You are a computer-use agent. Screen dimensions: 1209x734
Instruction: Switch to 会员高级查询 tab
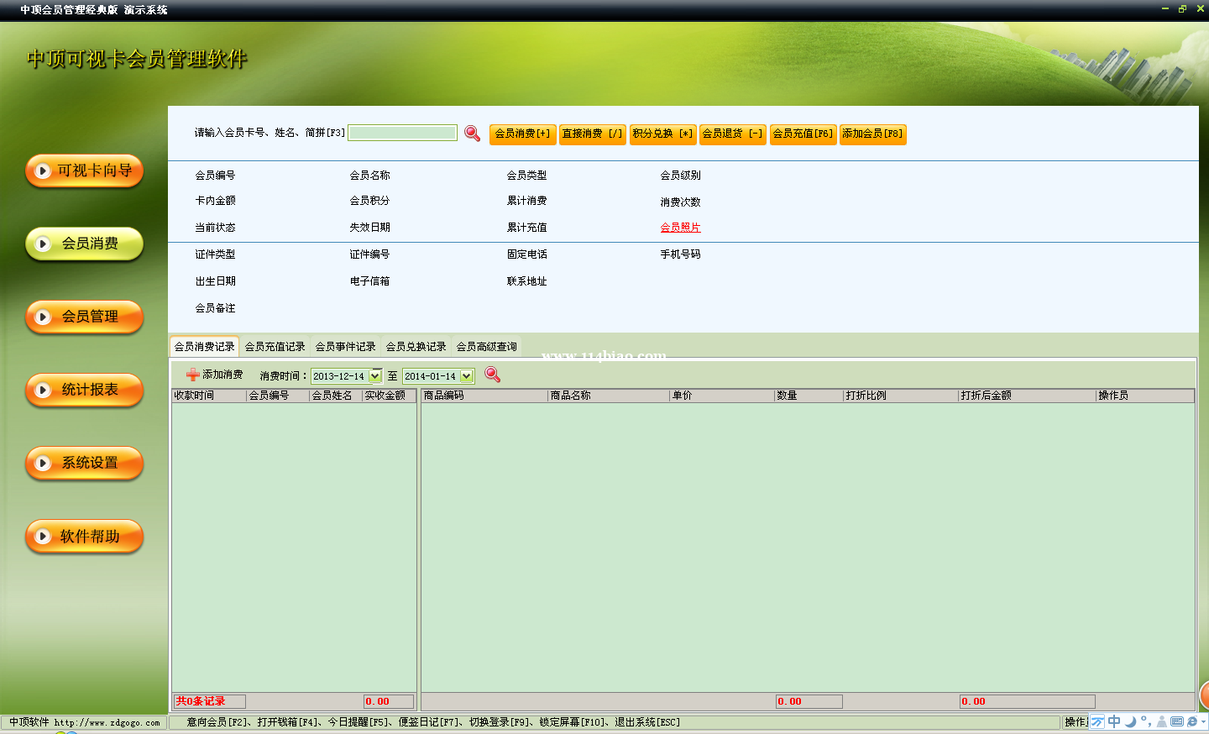pyautogui.click(x=487, y=346)
